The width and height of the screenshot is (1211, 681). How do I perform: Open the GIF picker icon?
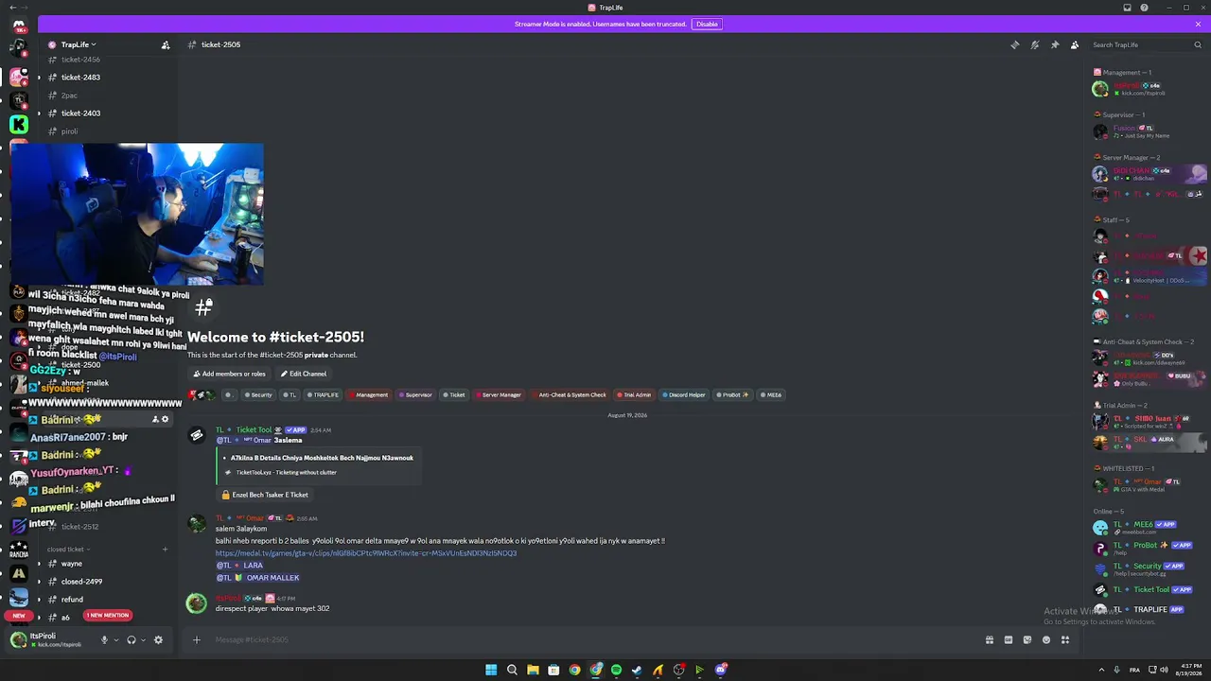coord(1009,640)
